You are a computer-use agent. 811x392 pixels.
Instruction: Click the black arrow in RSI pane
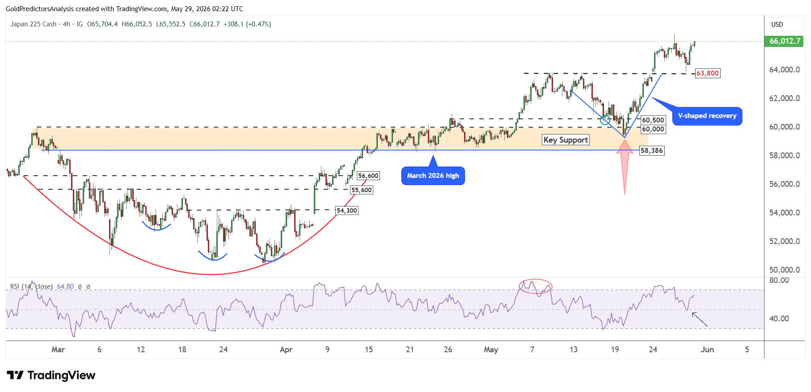(700, 320)
